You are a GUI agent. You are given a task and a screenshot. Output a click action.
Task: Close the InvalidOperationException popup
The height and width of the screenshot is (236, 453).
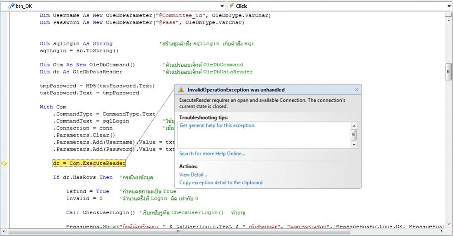click(357, 90)
